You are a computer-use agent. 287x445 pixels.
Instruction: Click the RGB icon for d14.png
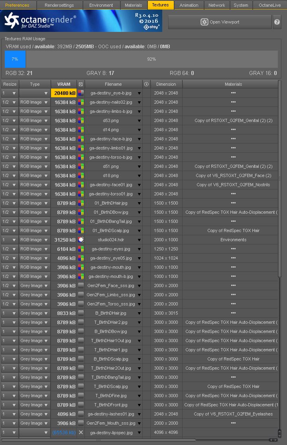[81, 130]
